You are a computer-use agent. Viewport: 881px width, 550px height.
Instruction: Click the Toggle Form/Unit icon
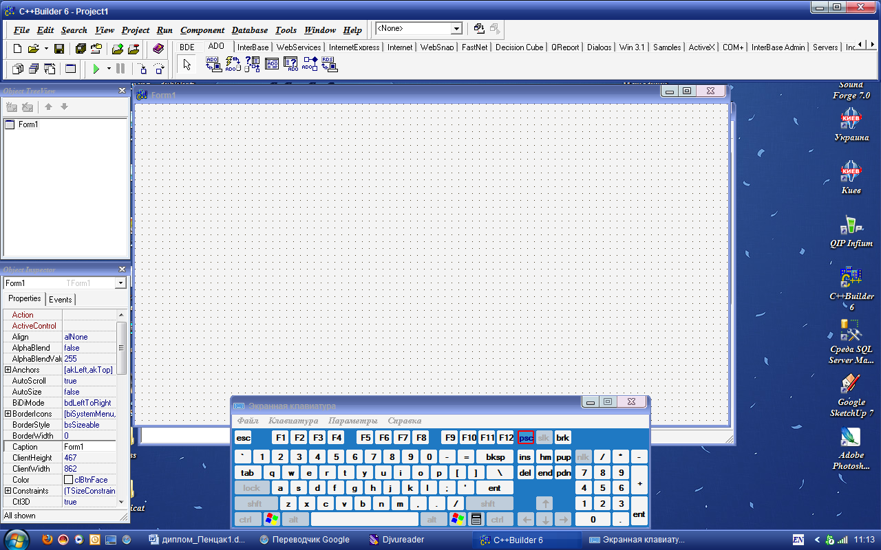50,69
